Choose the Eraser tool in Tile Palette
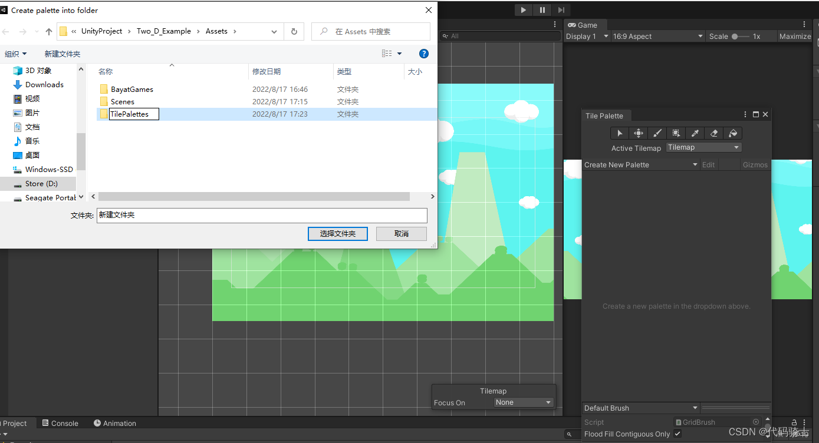The width and height of the screenshot is (819, 443). [714, 133]
